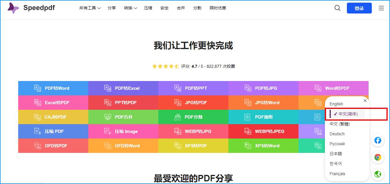Select the 合并 menu item
390x184 pixels.
(181, 8)
